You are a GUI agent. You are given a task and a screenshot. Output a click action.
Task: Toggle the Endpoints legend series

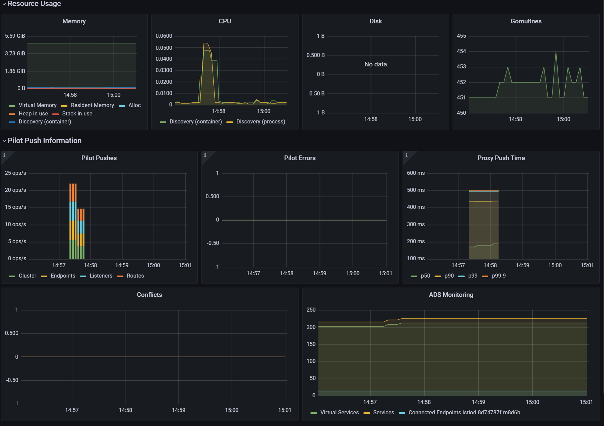point(63,276)
